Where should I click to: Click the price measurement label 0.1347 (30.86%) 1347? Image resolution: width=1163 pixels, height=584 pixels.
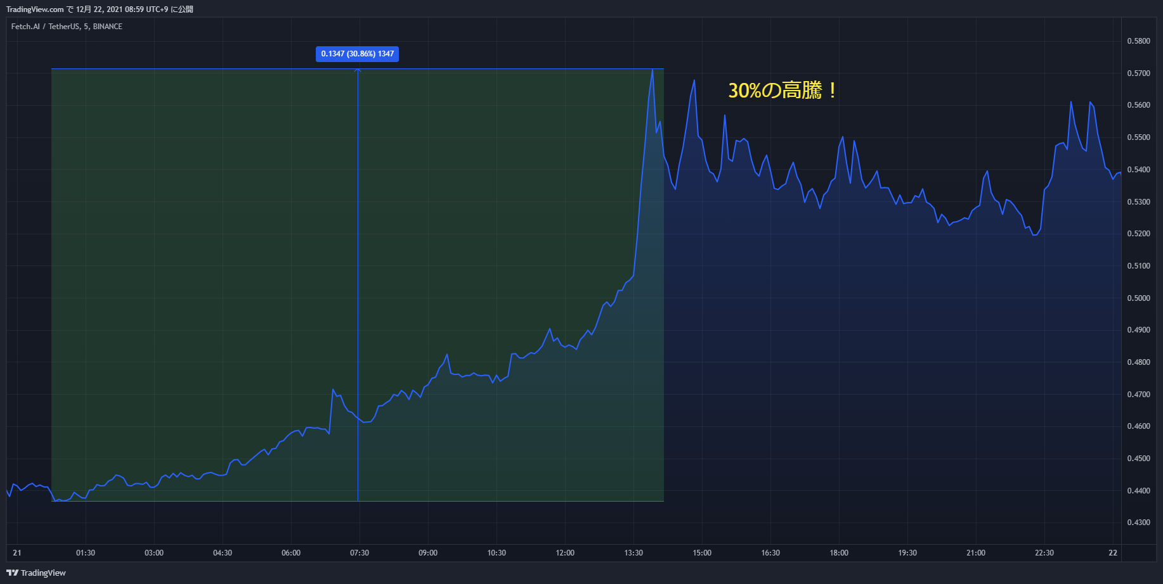[358, 54]
